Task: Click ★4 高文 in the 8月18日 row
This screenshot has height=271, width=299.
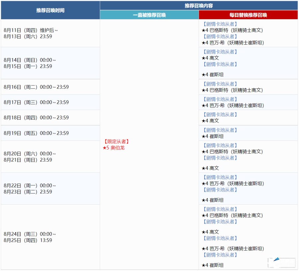Action: [211, 121]
